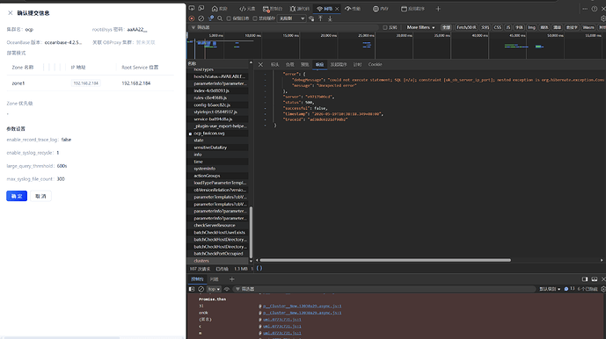Close the confirm submission dialog
The width and height of the screenshot is (606, 339).
tap(10, 13)
